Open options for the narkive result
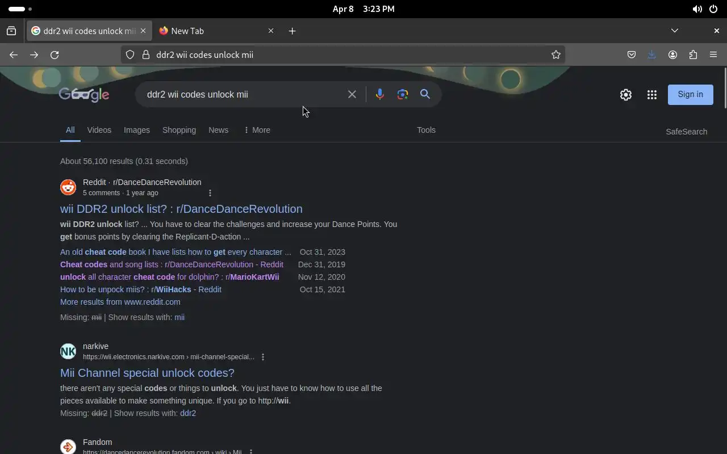 tap(263, 357)
